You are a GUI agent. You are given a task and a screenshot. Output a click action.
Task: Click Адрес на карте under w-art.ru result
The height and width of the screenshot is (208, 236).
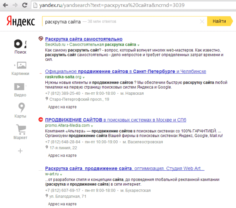(62, 204)
